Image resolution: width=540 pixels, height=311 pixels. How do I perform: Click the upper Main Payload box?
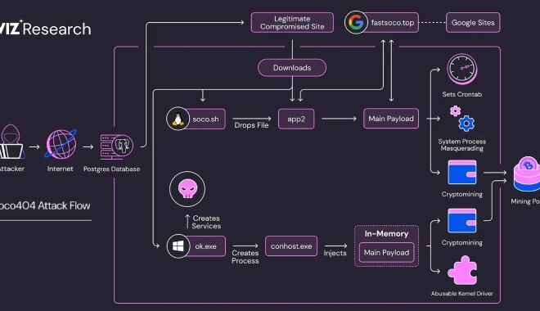[391, 119]
